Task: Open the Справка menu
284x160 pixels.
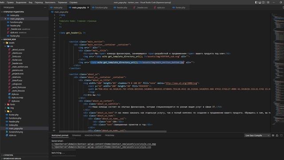Action: (x=73, y=2)
